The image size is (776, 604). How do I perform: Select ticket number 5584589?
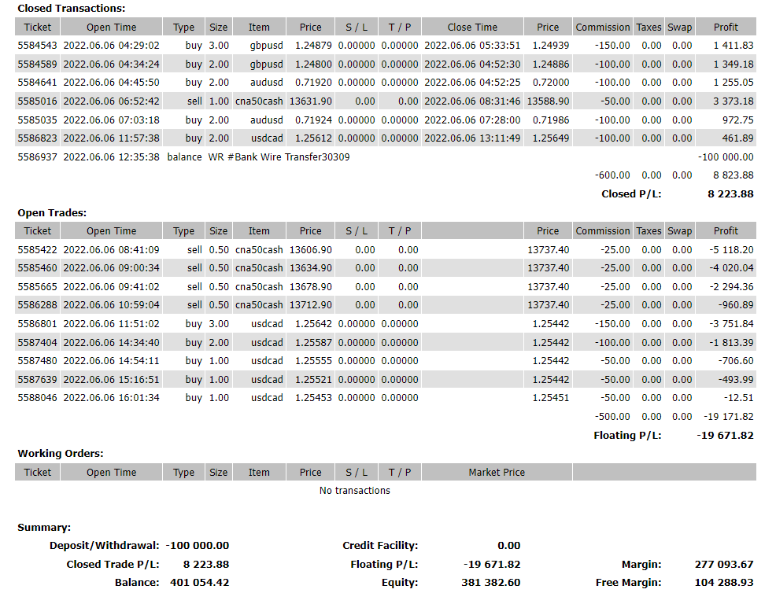pos(37,64)
